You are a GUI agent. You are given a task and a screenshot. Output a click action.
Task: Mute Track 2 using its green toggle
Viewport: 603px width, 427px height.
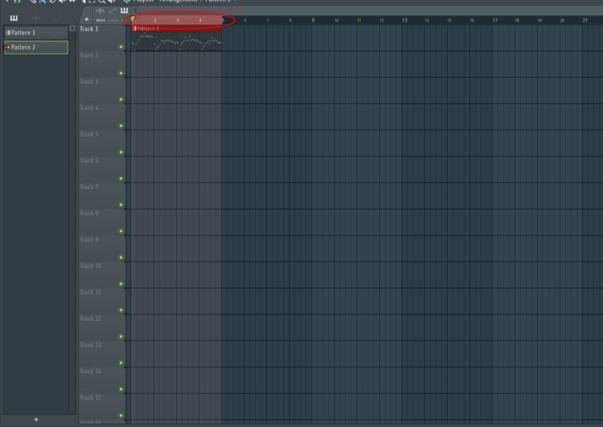tap(121, 73)
